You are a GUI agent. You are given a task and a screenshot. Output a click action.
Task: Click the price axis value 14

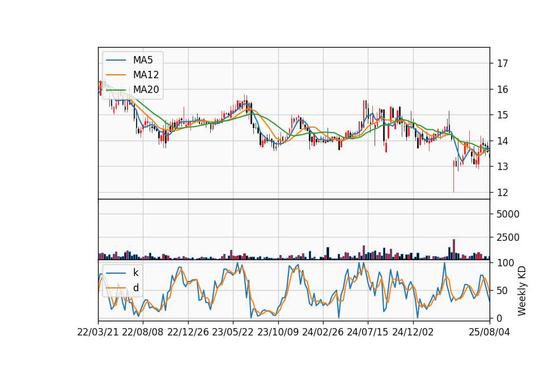(x=503, y=141)
